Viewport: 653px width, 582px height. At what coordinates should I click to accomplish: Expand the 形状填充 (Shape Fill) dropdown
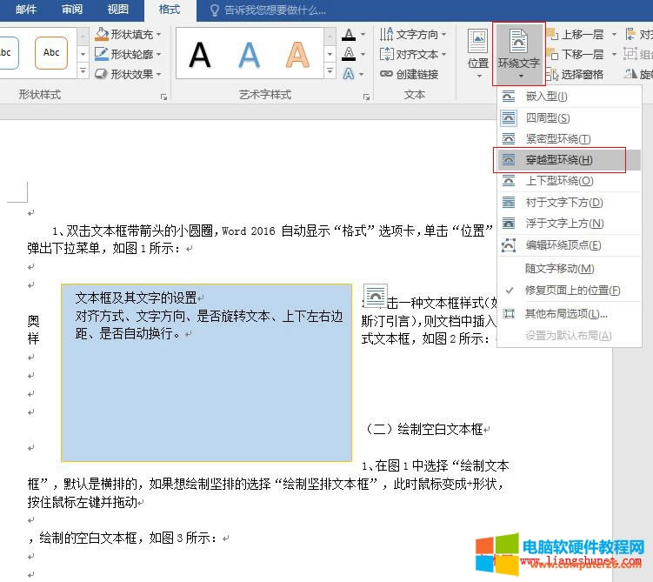(129, 35)
